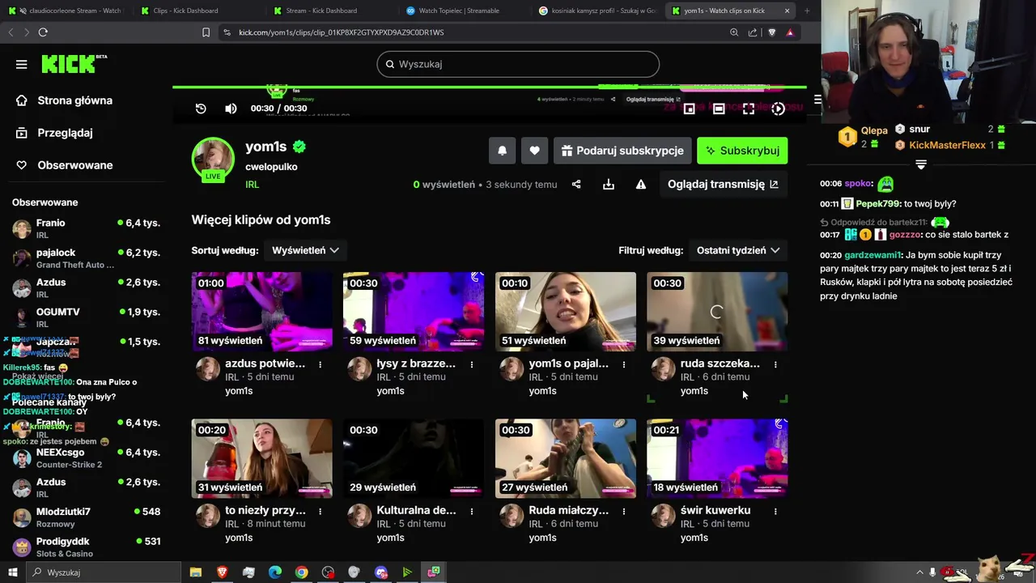Image resolution: width=1036 pixels, height=583 pixels.
Task: Open the Kick hamburger sidebar menu
Action: click(22, 65)
